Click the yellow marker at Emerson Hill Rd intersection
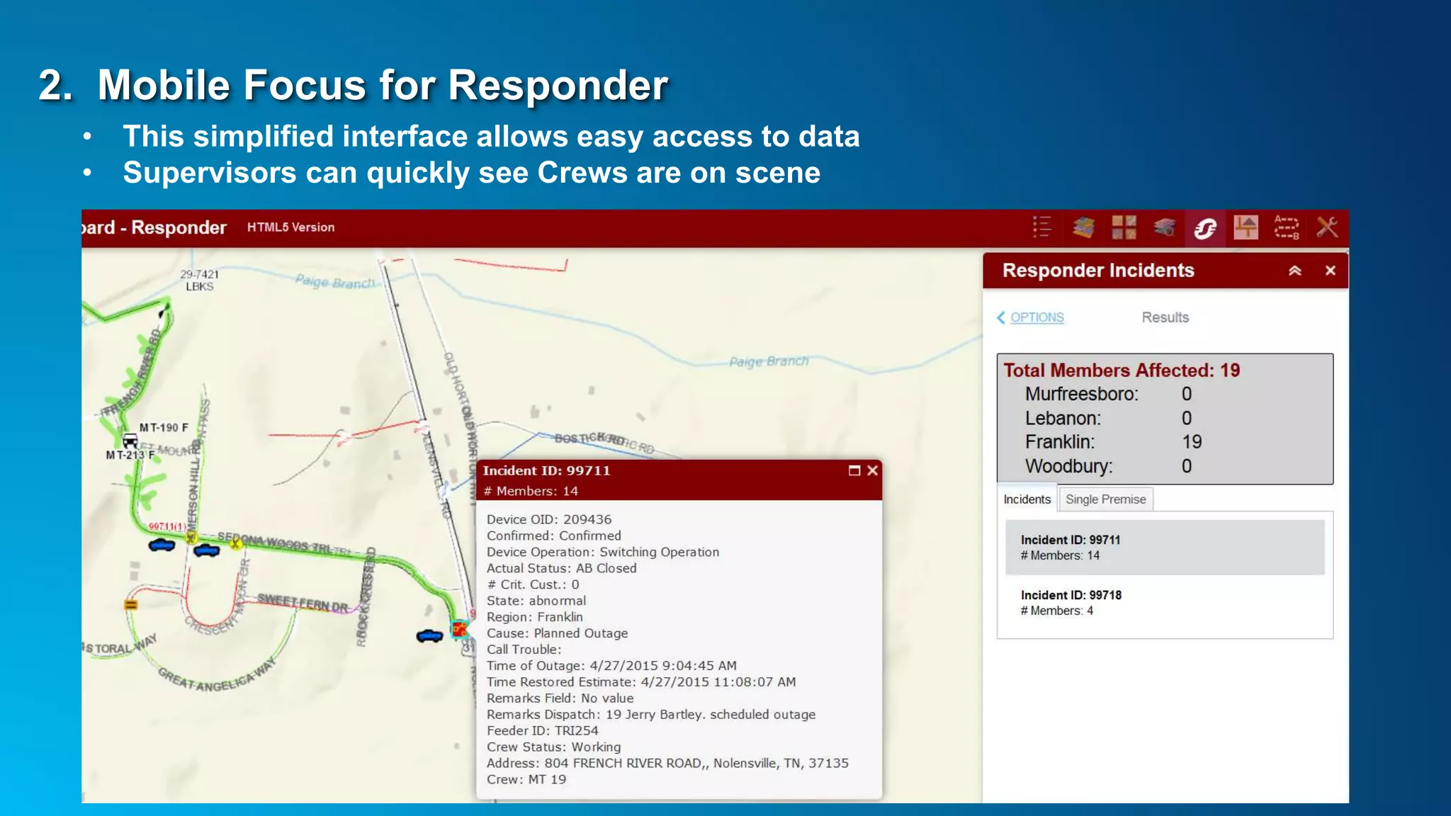 pyautogui.click(x=191, y=538)
